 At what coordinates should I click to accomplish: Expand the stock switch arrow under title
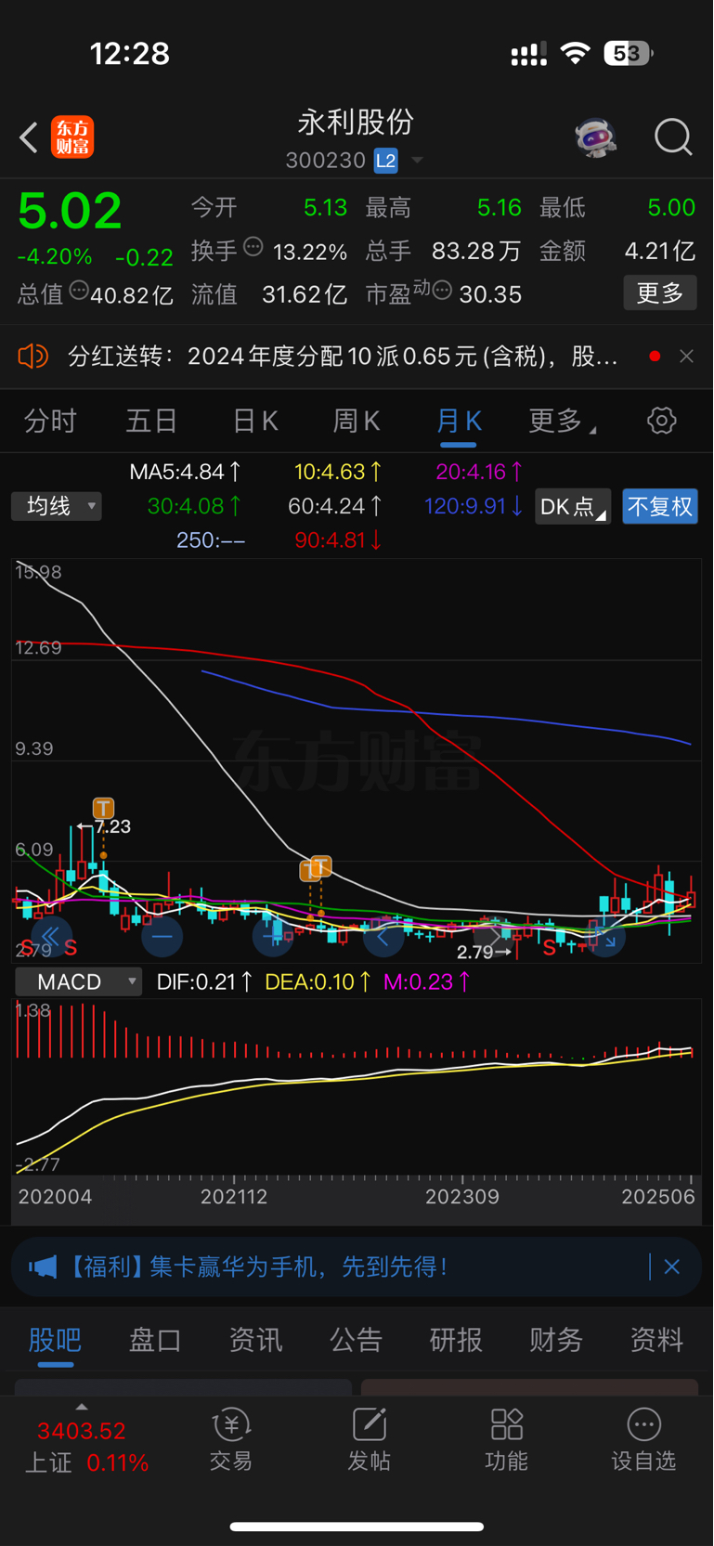(x=417, y=161)
